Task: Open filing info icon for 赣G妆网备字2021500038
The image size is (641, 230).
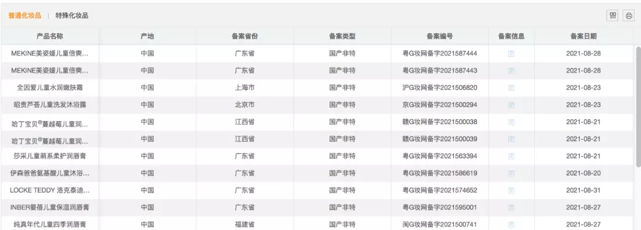Action: pyautogui.click(x=511, y=122)
